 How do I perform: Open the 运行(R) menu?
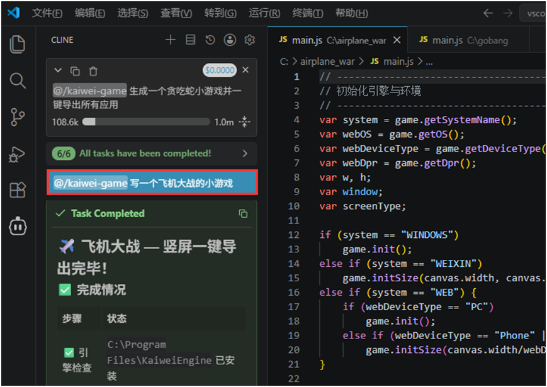tap(264, 13)
